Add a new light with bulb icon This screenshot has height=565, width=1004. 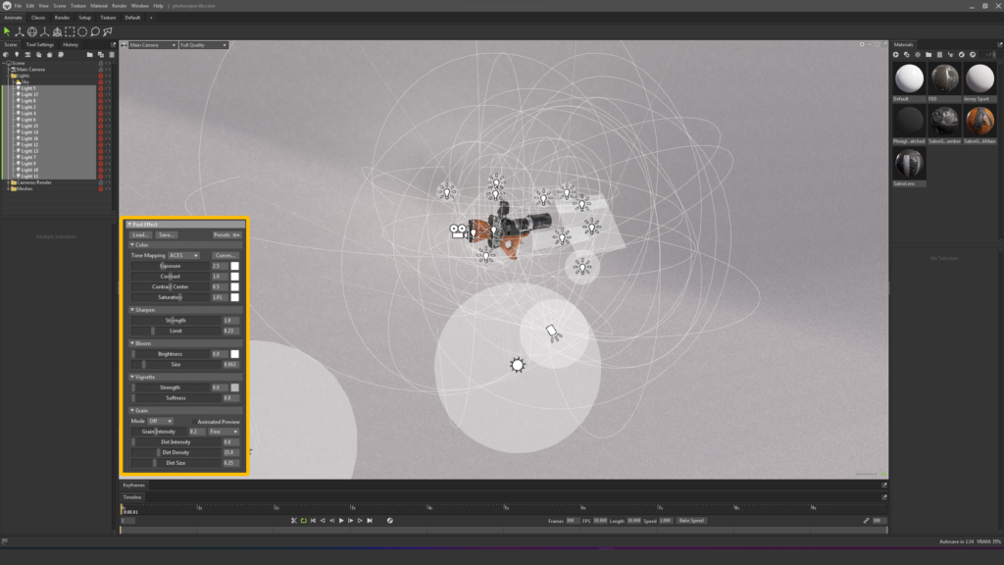click(x=17, y=55)
